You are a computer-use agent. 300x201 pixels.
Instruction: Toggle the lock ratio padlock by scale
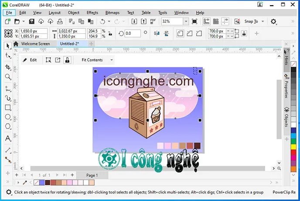pos(110,34)
